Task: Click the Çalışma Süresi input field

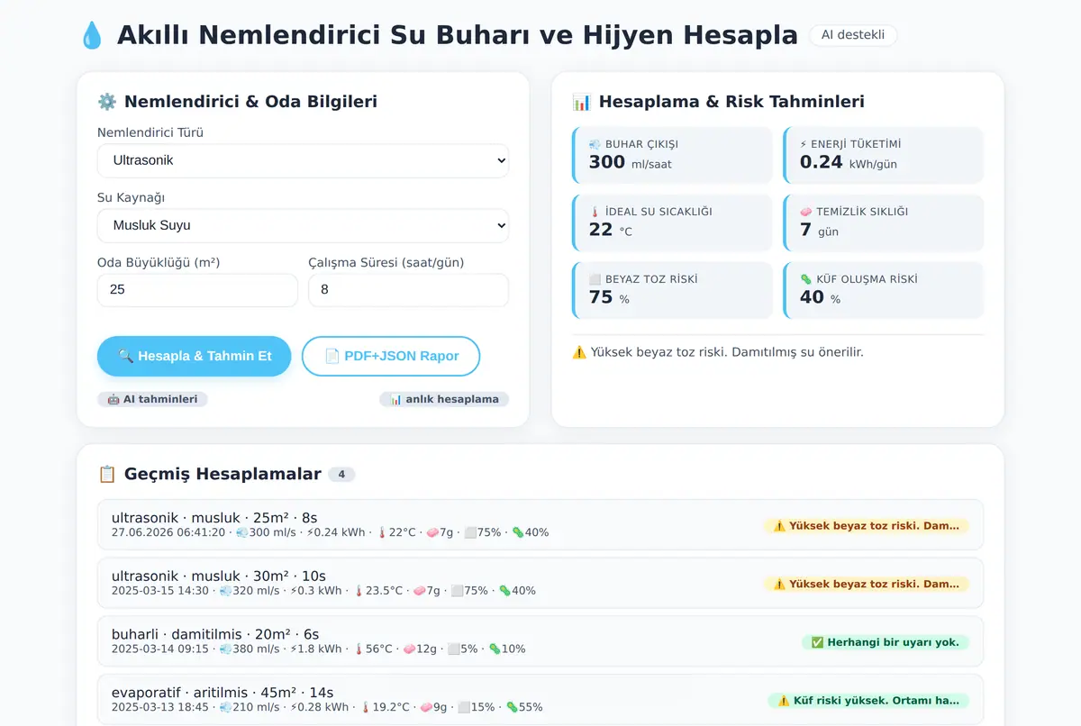Action: point(408,290)
